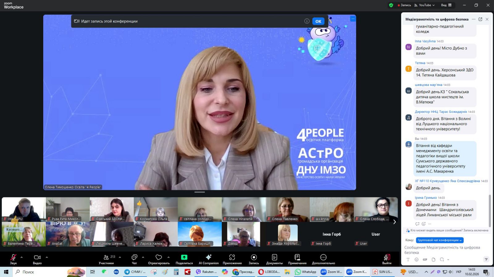
Task: Toggle the camera with the Видео button
Action: [x=37, y=259]
